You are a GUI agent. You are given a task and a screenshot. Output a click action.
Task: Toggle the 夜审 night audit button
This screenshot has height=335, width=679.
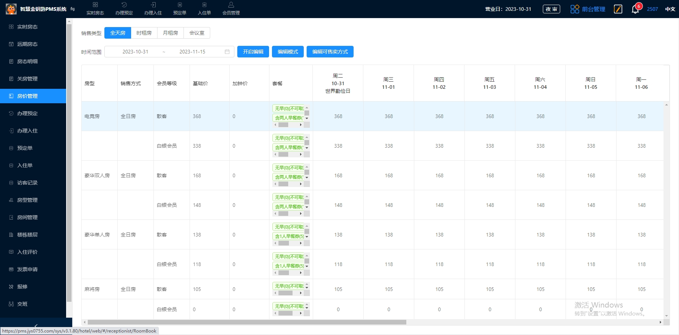click(x=551, y=9)
